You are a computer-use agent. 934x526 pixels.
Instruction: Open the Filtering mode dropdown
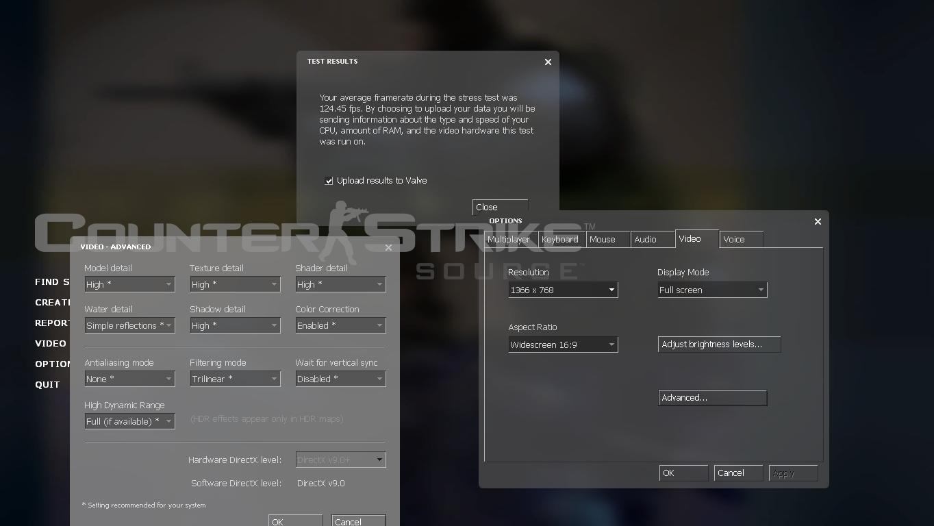tap(235, 379)
